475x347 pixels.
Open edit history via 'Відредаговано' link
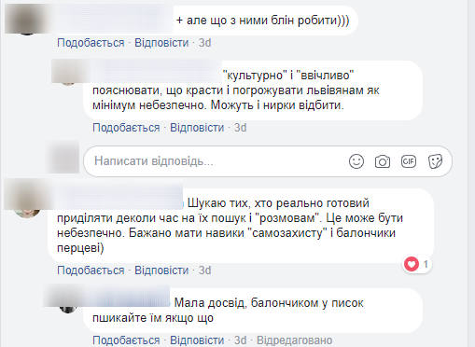[x=294, y=340]
